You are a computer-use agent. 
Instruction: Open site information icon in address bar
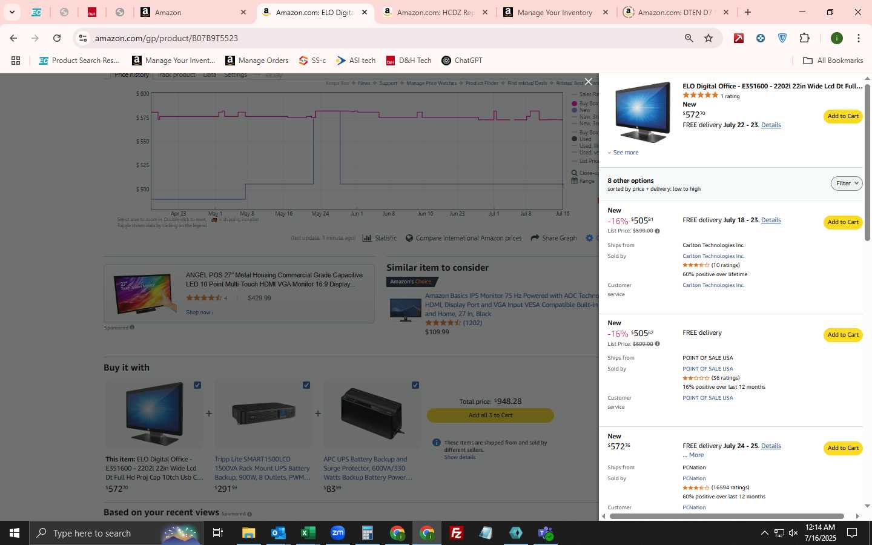83,38
